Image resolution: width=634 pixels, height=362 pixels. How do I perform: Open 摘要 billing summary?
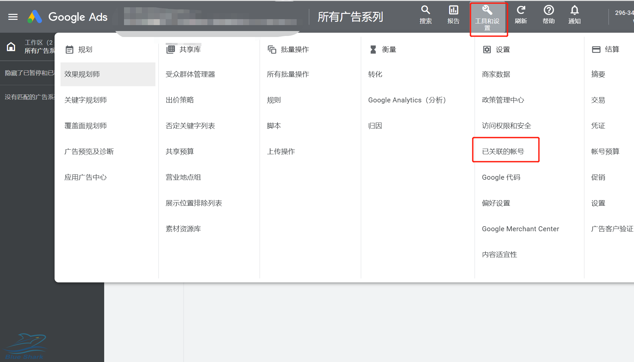tap(598, 74)
